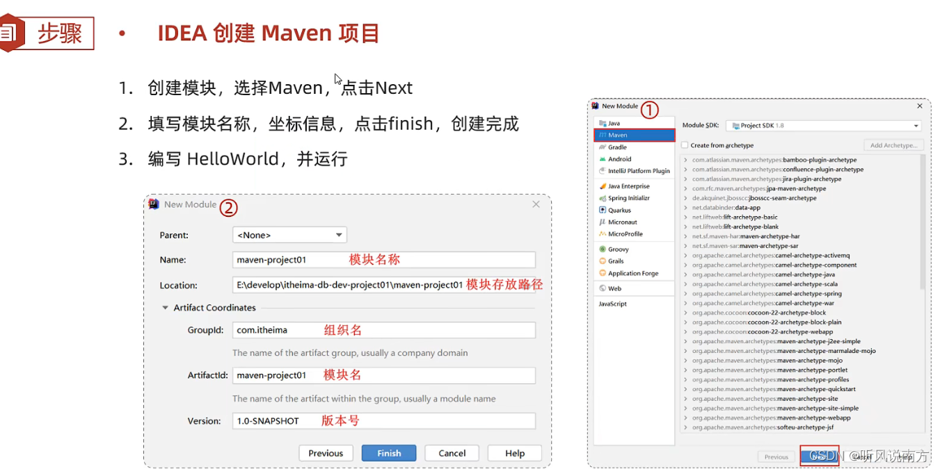This screenshot has width=940, height=469.
Task: Select the Java icon in module type list
Action: click(603, 123)
